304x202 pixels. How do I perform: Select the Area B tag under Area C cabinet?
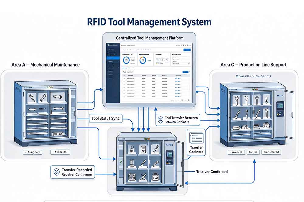pyautogui.click(x=236, y=152)
